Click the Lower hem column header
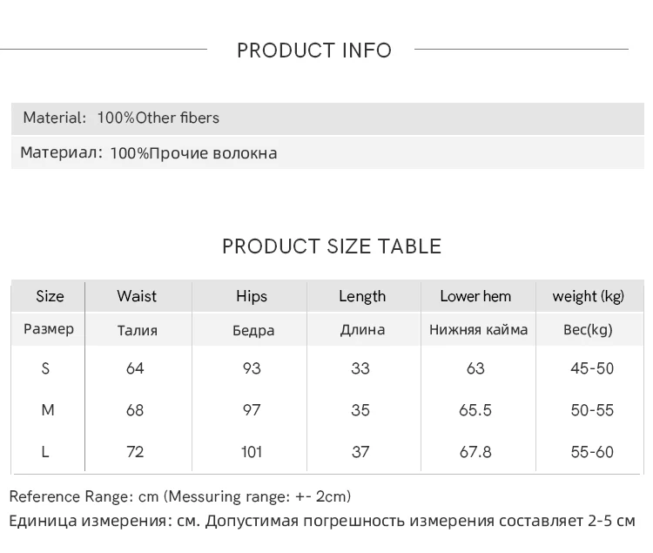The image size is (653, 553). pyautogui.click(x=475, y=296)
